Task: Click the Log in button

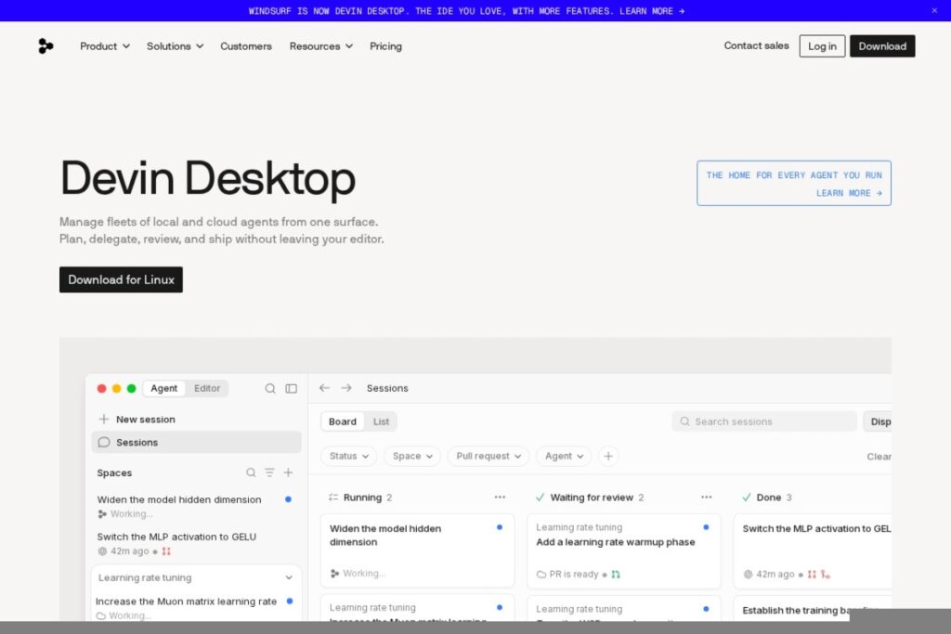Action: click(822, 46)
